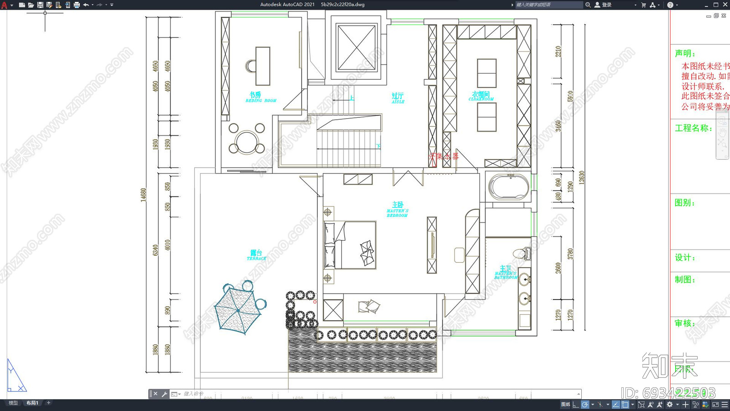Toggle the 图纸 paper space button

tap(566, 405)
